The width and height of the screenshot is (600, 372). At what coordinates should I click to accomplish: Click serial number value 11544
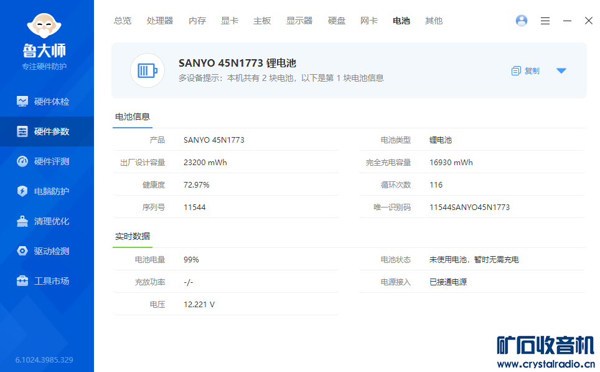tap(194, 207)
